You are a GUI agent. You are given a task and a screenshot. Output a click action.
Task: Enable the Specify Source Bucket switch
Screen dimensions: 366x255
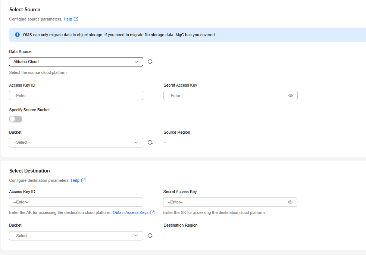pyautogui.click(x=16, y=119)
